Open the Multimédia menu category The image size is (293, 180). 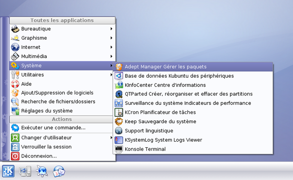pyautogui.click(x=34, y=56)
